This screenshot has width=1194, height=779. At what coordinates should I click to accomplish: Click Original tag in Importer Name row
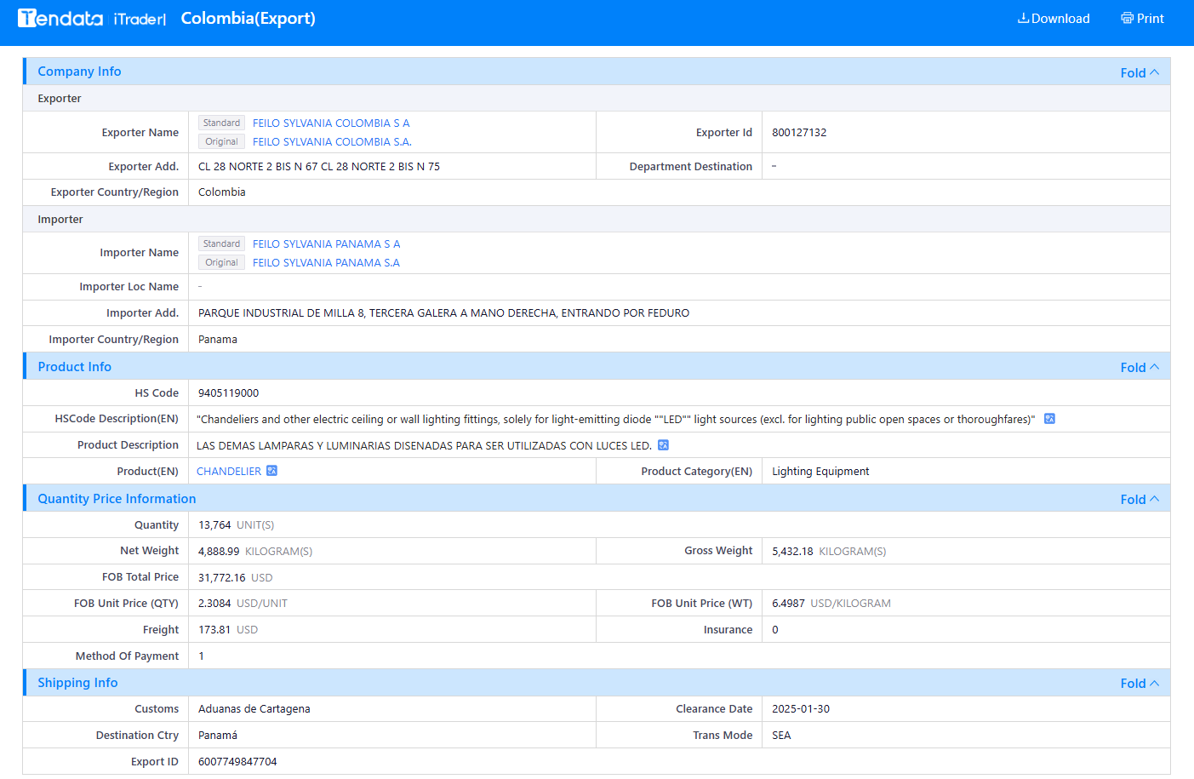click(x=221, y=263)
